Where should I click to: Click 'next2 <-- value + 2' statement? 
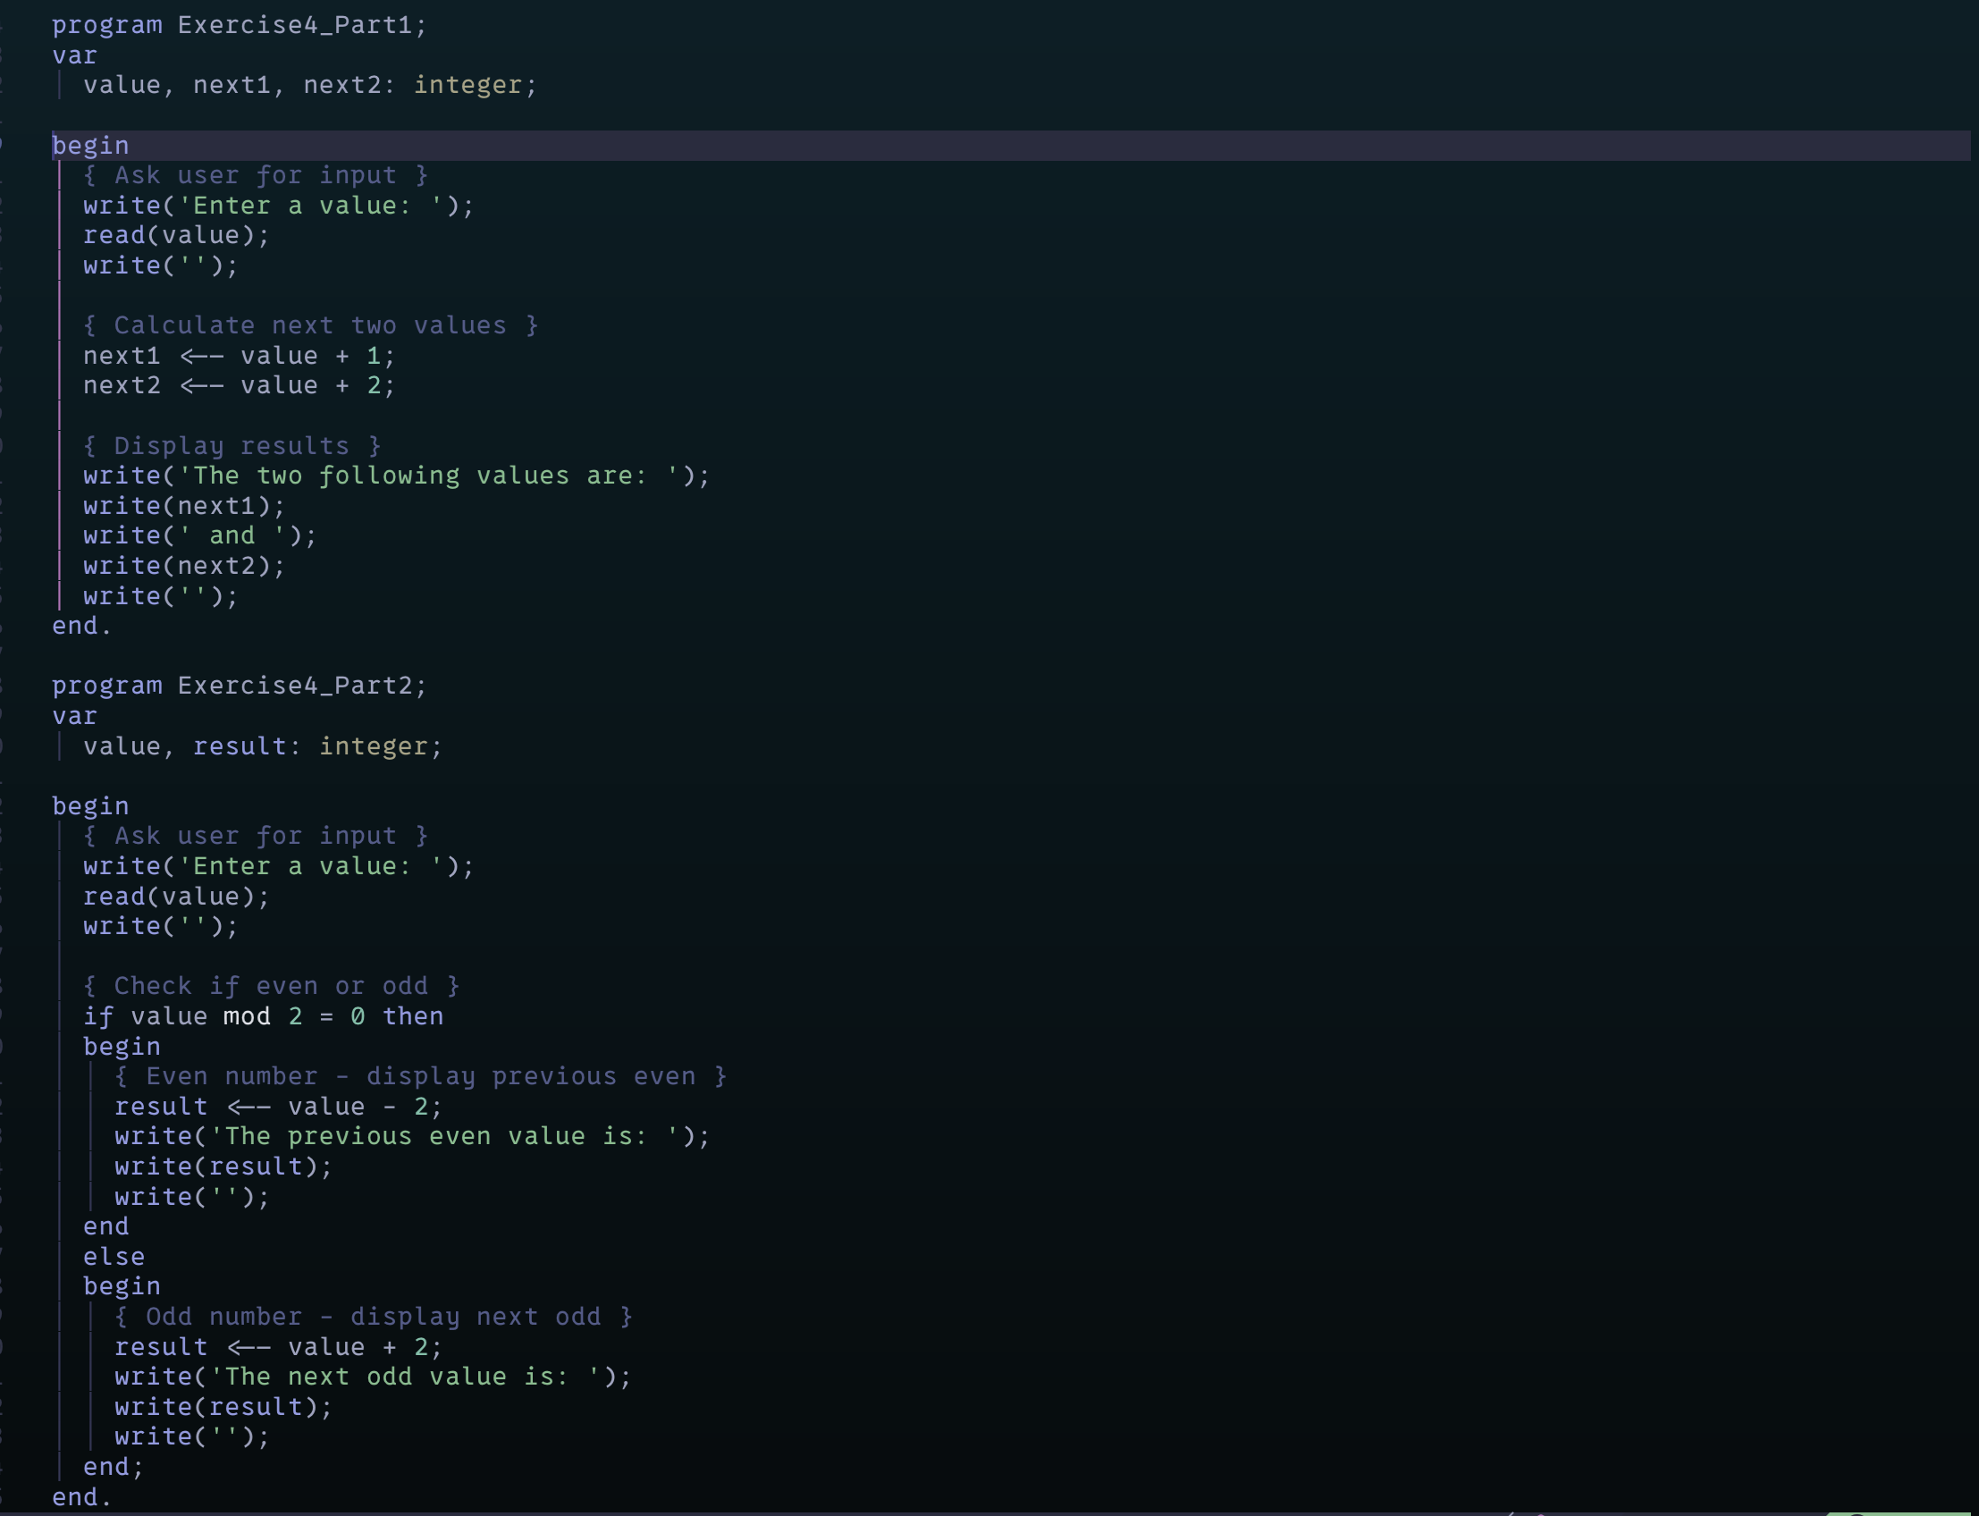(239, 386)
